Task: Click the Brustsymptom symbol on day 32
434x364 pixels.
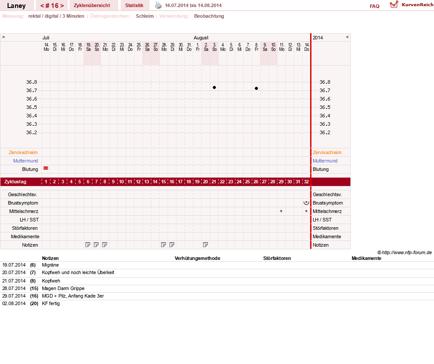Action: tap(306, 203)
